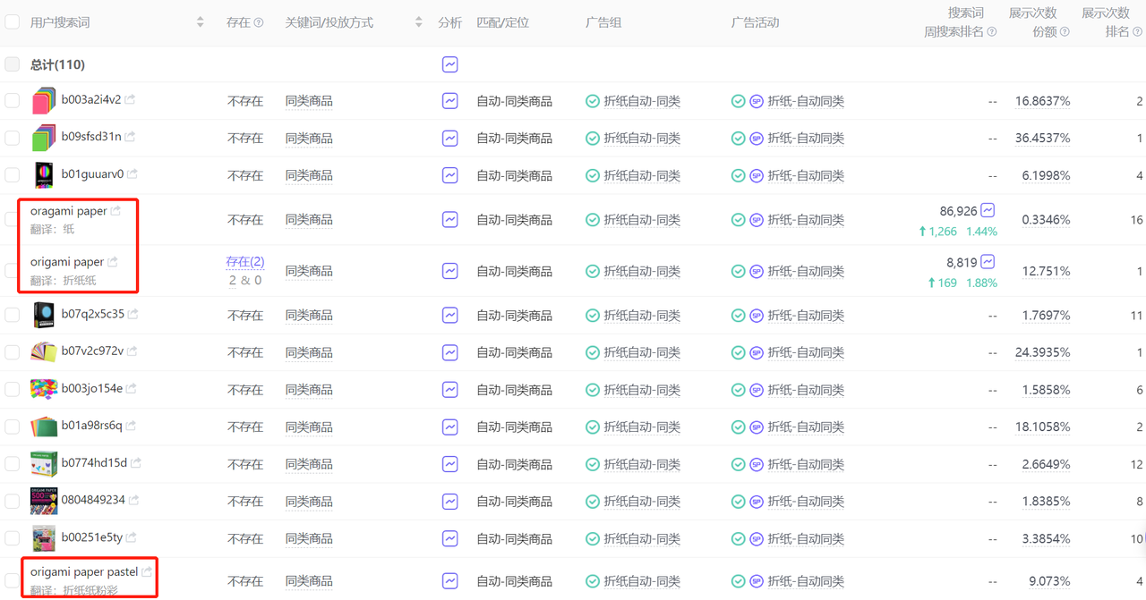Select the checkbox for b01guuarv0 row

click(13, 175)
